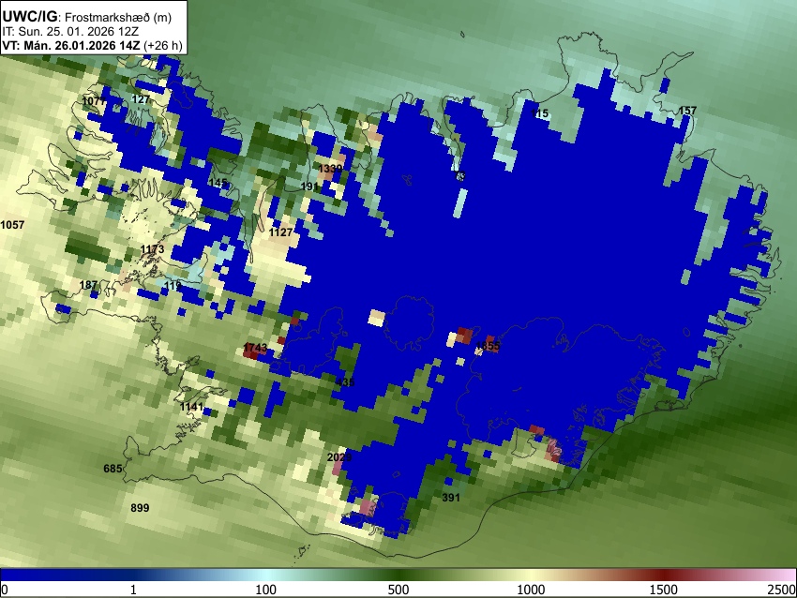The image size is (797, 598).
Task: Pick the map value label 187
Action: 88,285
